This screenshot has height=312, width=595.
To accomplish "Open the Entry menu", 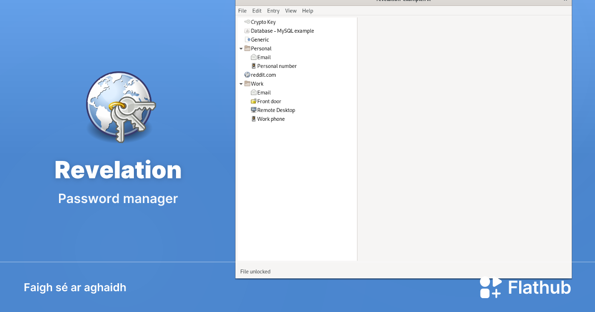I will click(x=273, y=11).
